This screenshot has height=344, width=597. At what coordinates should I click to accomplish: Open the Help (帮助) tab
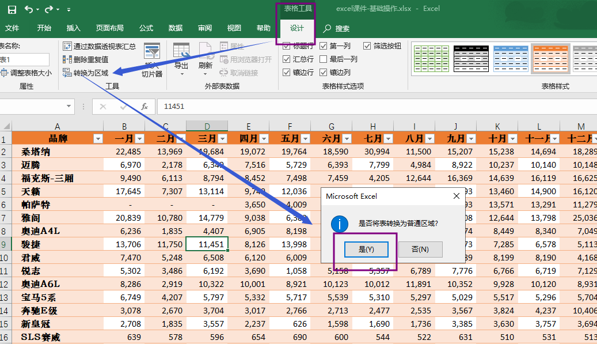pyautogui.click(x=264, y=28)
